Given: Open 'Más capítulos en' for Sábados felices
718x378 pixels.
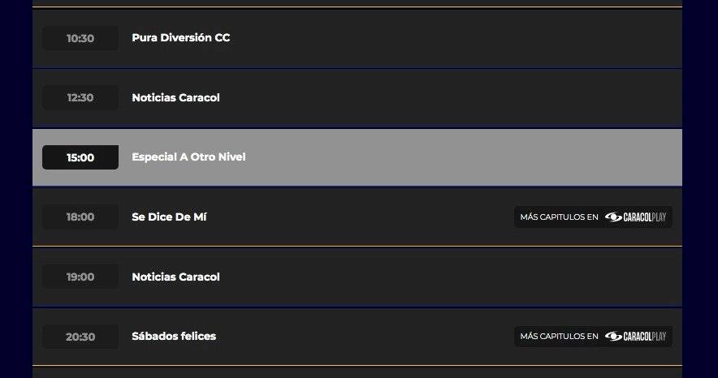Looking at the screenshot, I should pyautogui.click(x=593, y=337).
